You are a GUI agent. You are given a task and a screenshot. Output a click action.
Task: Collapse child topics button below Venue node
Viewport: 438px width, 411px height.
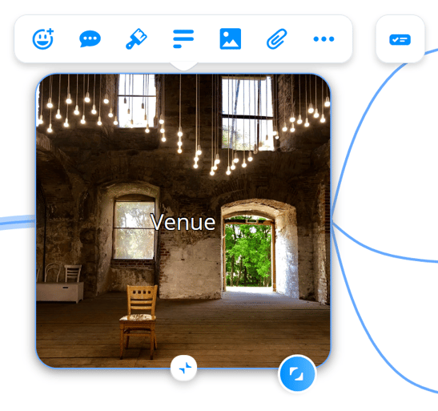tap(184, 368)
